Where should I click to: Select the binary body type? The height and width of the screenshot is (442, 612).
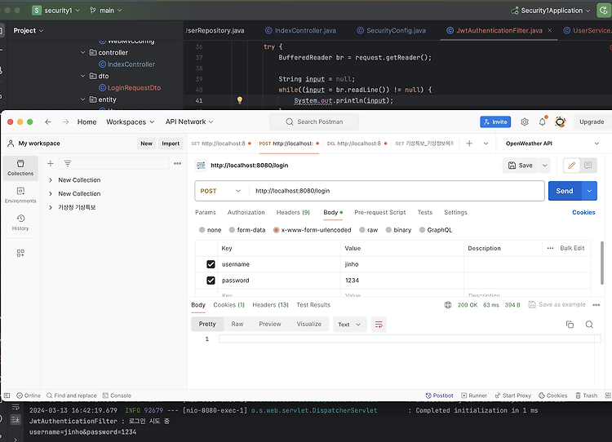(388, 230)
